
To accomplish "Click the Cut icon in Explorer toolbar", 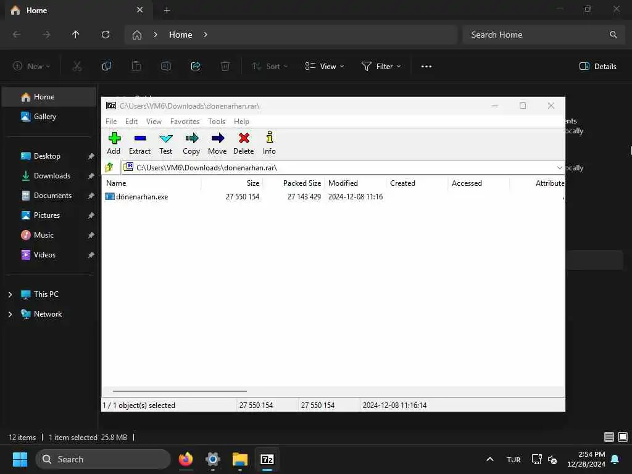I will (x=77, y=66).
